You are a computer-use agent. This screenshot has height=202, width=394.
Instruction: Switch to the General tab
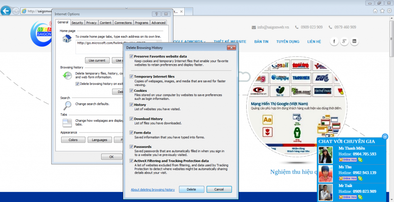click(63, 22)
